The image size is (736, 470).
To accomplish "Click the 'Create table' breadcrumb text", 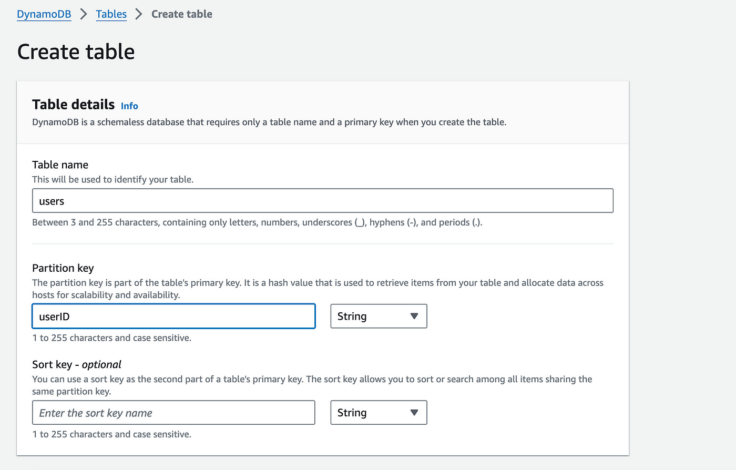I will point(182,14).
